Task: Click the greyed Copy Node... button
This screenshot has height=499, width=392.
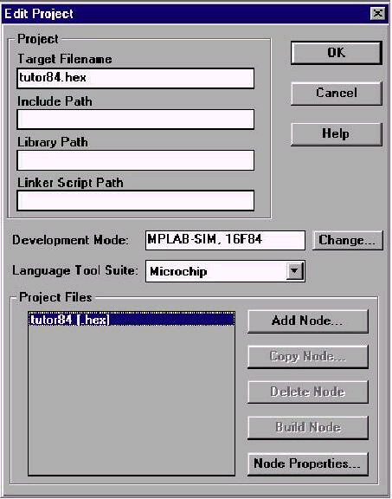Action: [x=308, y=357]
